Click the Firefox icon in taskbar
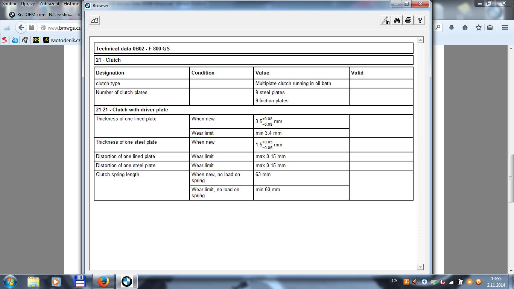 [x=103, y=281]
